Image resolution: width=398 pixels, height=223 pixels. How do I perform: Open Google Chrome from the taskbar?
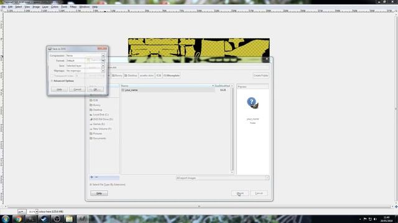click(x=18, y=219)
